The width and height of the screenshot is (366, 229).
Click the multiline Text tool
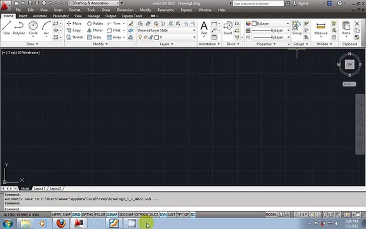coord(204,28)
